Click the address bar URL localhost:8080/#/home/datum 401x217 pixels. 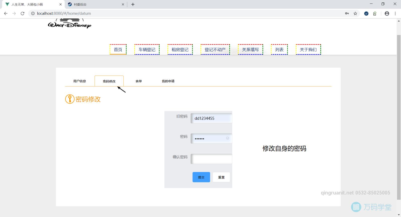(x=64, y=13)
